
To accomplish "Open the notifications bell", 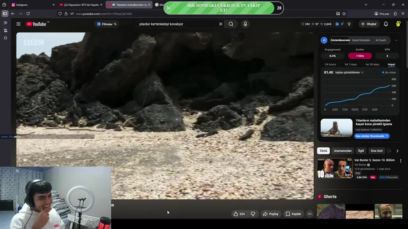I will (386, 24).
